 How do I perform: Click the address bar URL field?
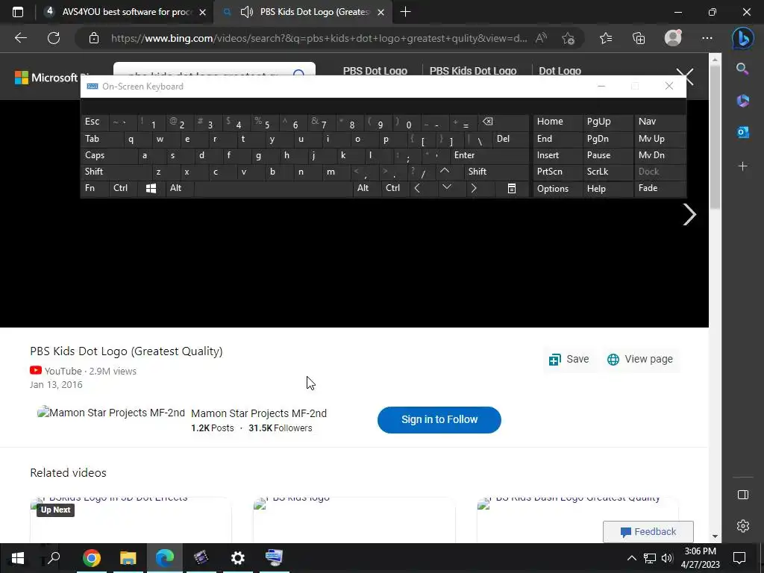pos(319,38)
